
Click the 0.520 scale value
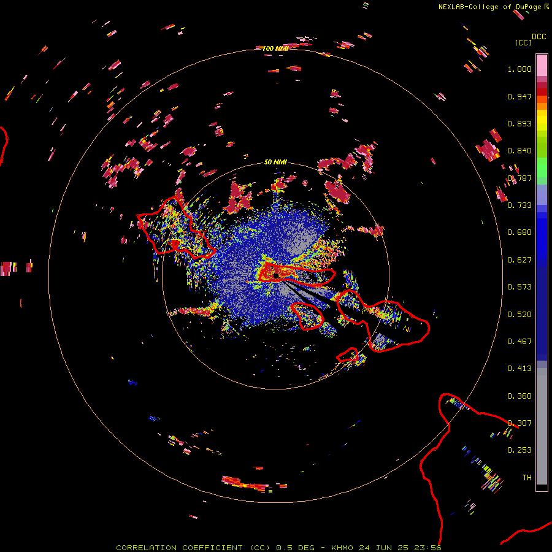519,315
